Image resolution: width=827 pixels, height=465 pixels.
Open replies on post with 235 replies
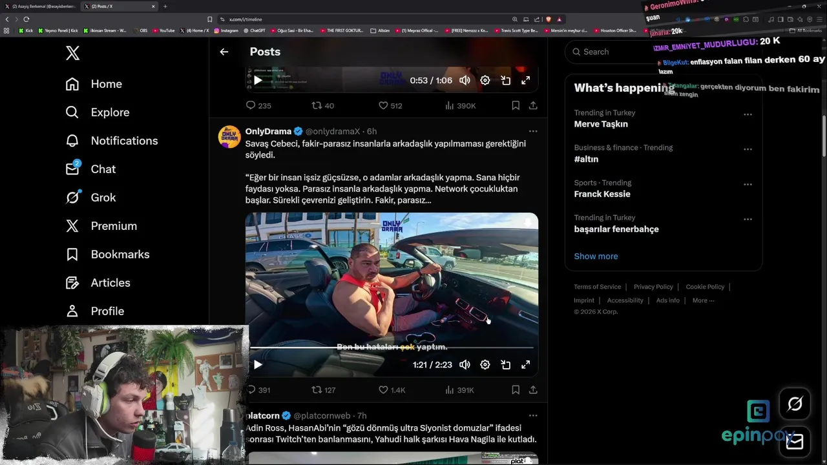[258, 105]
